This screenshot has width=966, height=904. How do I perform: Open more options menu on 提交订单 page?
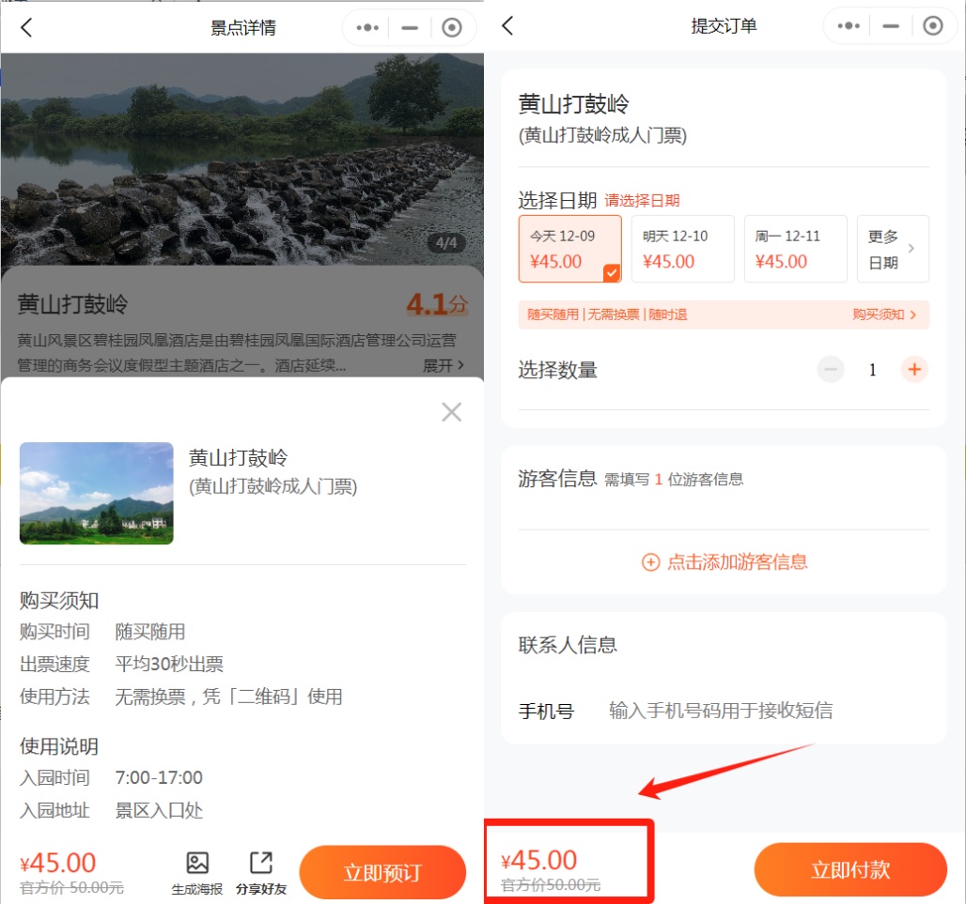click(x=849, y=26)
